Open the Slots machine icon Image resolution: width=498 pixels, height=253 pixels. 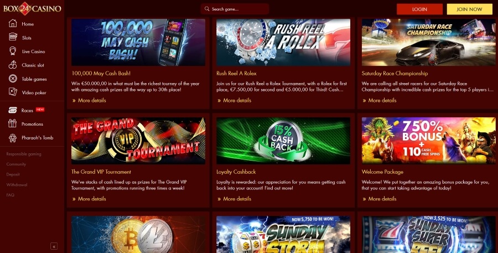coord(13,37)
